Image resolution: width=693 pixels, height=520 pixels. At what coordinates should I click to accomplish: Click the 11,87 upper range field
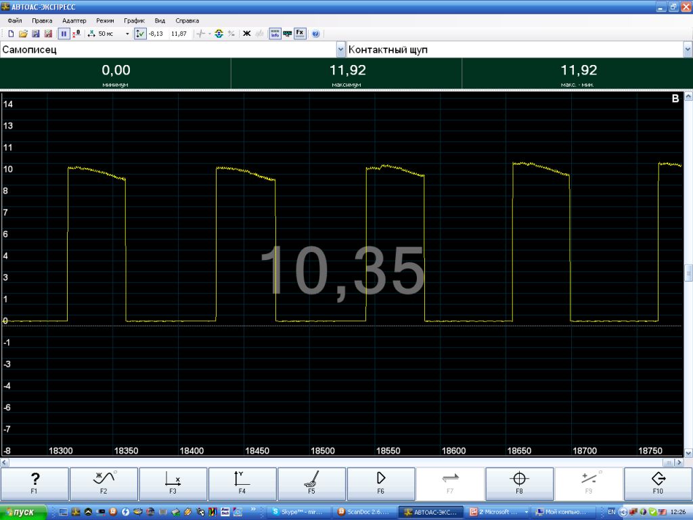pos(179,34)
